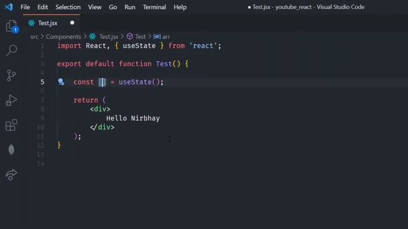Image resolution: width=408 pixels, height=229 pixels.
Task: Click the lightbulb code action icon on line 5
Action: tap(61, 82)
